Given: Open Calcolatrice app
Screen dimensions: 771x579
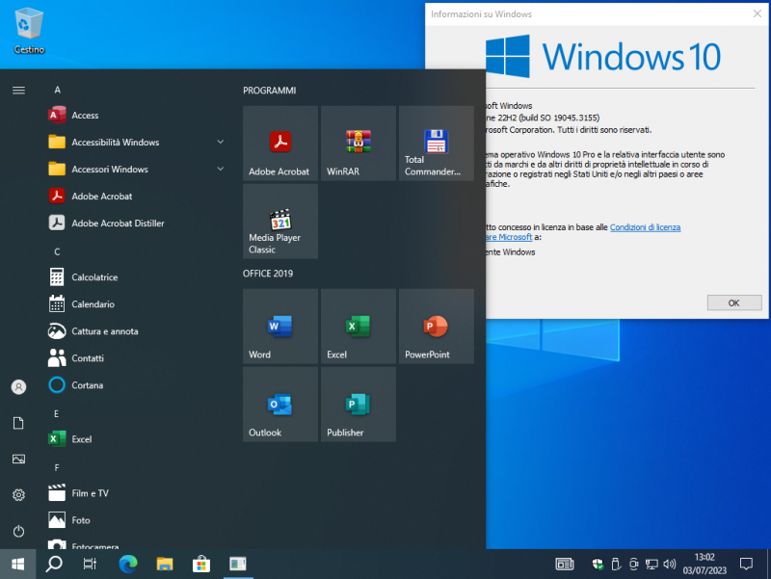Looking at the screenshot, I should pos(137,277).
